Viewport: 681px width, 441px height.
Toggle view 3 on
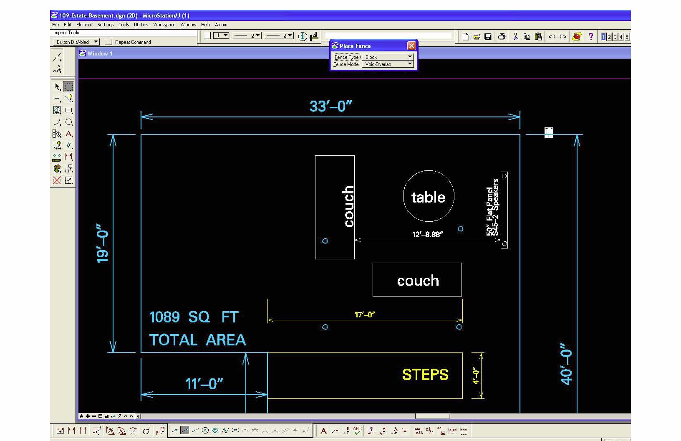tap(615, 37)
